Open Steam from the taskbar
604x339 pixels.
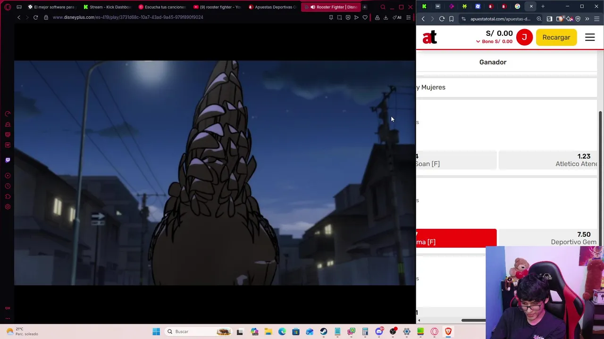(x=324, y=331)
